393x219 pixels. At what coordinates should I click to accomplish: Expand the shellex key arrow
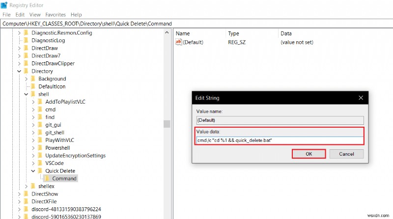(27, 186)
